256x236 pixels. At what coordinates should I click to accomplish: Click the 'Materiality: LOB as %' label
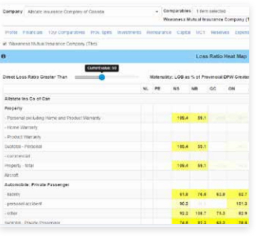199,77
